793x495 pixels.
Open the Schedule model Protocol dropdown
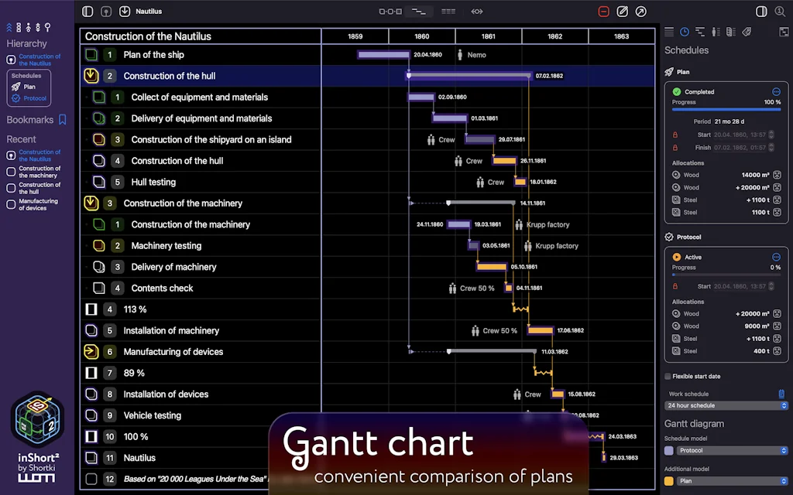click(x=732, y=450)
